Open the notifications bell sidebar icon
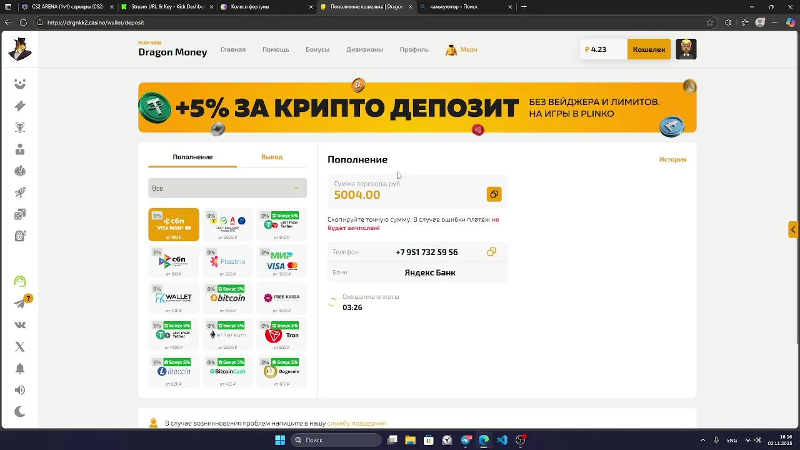The height and width of the screenshot is (450, 800). pos(20,368)
